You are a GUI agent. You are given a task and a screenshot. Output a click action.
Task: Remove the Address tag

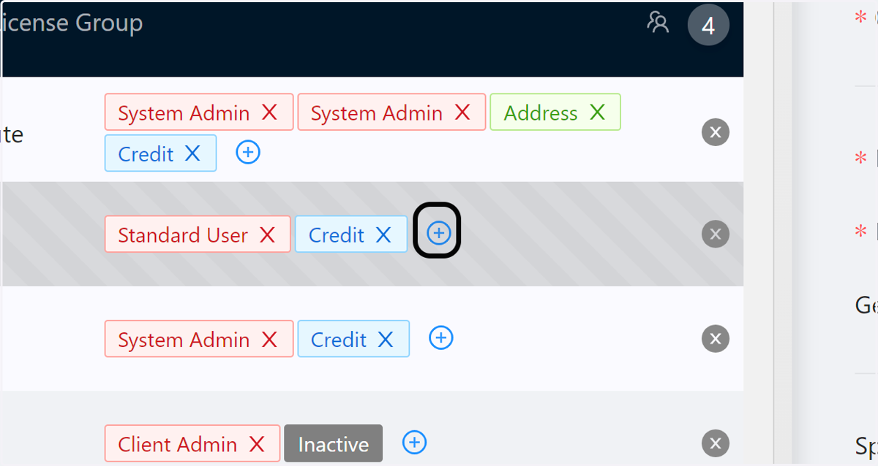tap(598, 112)
